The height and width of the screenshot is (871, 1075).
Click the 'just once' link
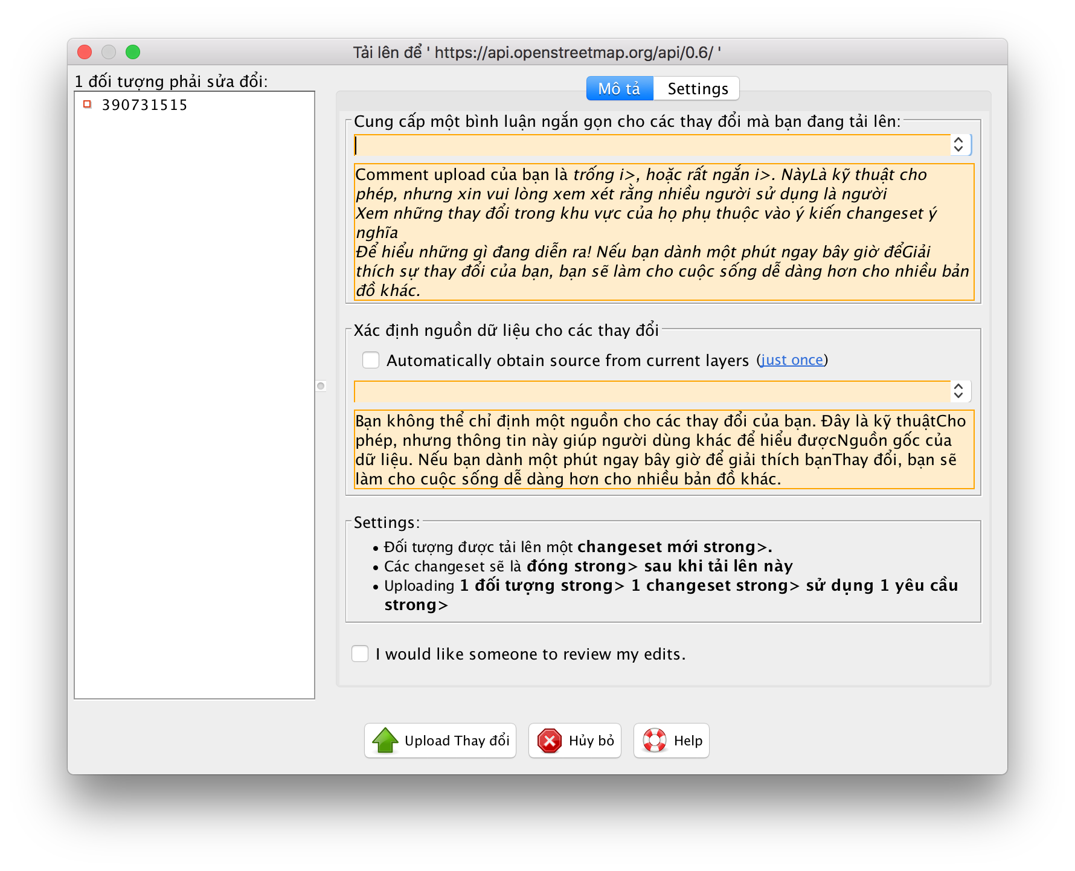click(792, 360)
